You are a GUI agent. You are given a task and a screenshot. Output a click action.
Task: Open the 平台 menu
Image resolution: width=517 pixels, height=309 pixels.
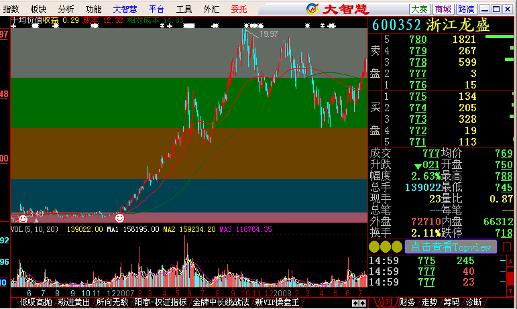click(x=156, y=9)
